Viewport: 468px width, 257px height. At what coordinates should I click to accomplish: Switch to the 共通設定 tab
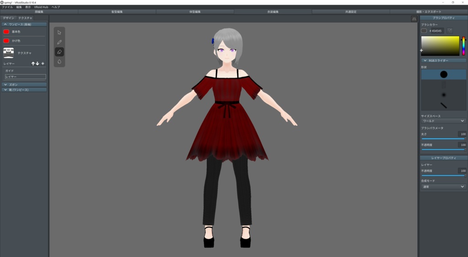click(351, 11)
